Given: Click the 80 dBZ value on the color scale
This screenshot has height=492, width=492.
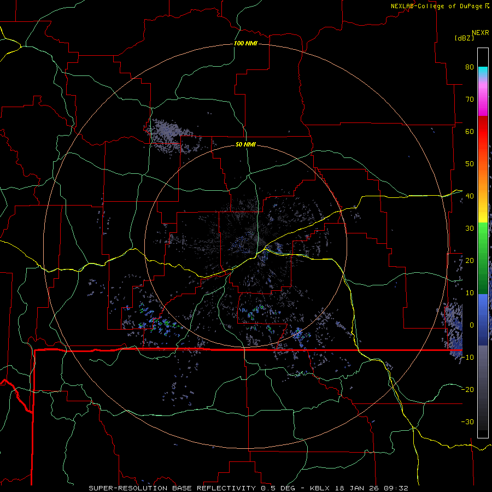Looking at the screenshot, I should [x=470, y=67].
